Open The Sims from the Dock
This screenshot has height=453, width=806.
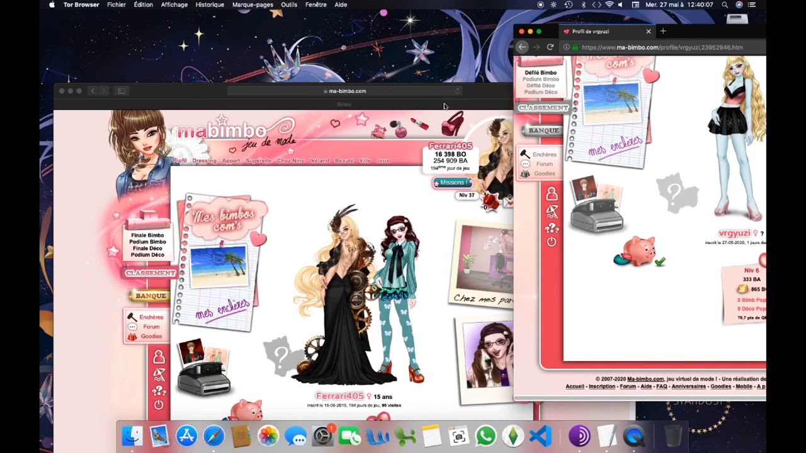(513, 436)
